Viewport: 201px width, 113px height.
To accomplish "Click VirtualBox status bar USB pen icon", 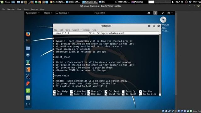I will [x=172, y=111].
